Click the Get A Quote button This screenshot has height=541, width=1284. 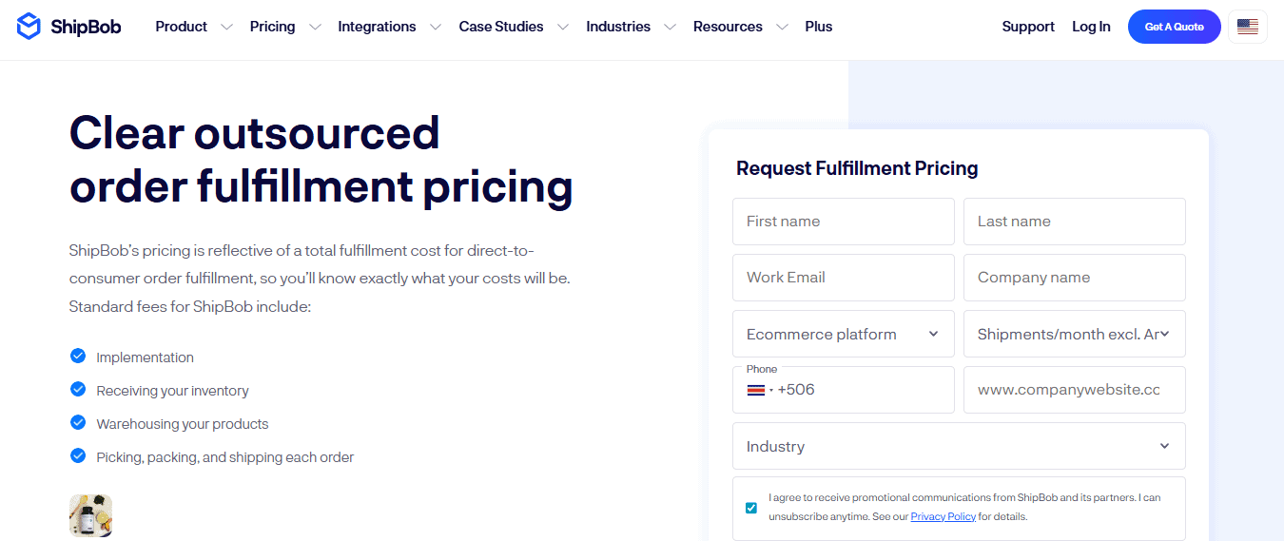pos(1175,27)
